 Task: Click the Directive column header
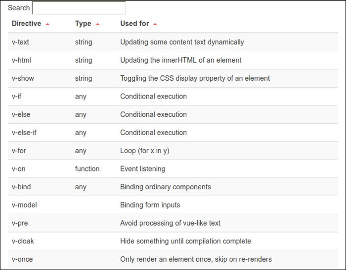point(27,24)
